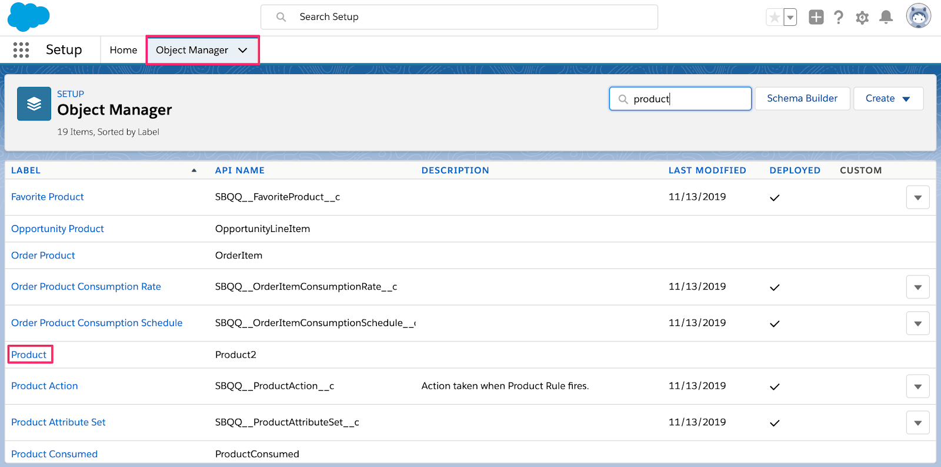This screenshot has width=941, height=467.
Task: Select API name Product2
Action: pos(236,355)
